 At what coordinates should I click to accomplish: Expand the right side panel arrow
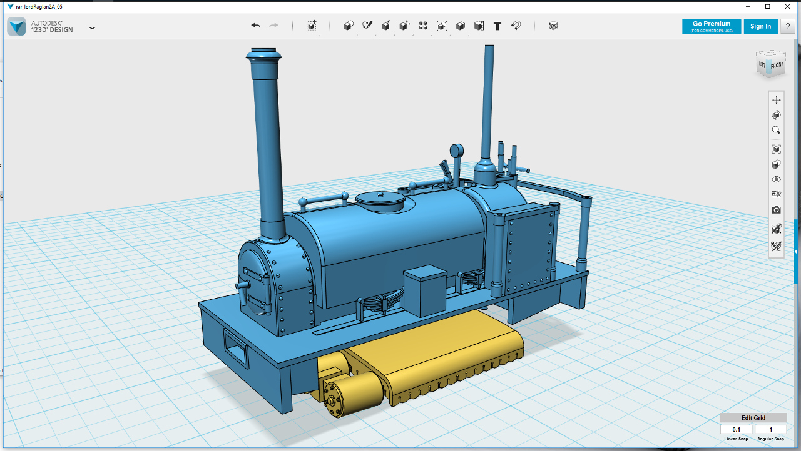click(796, 252)
